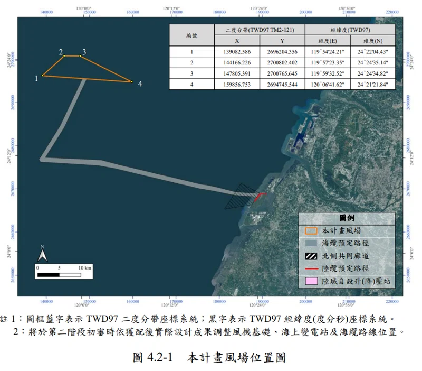Click the figure caption 圖 4.2-1 本計畫風場位置圖

209,357
